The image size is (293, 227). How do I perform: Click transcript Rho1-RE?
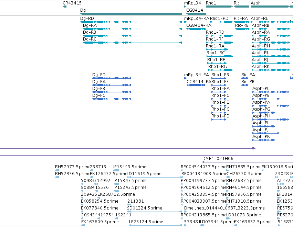tap(217, 64)
